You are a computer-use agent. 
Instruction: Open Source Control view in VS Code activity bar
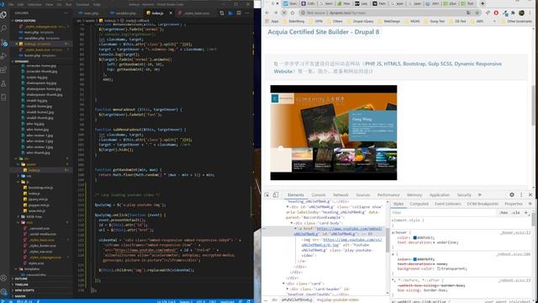pyautogui.click(x=3, y=43)
